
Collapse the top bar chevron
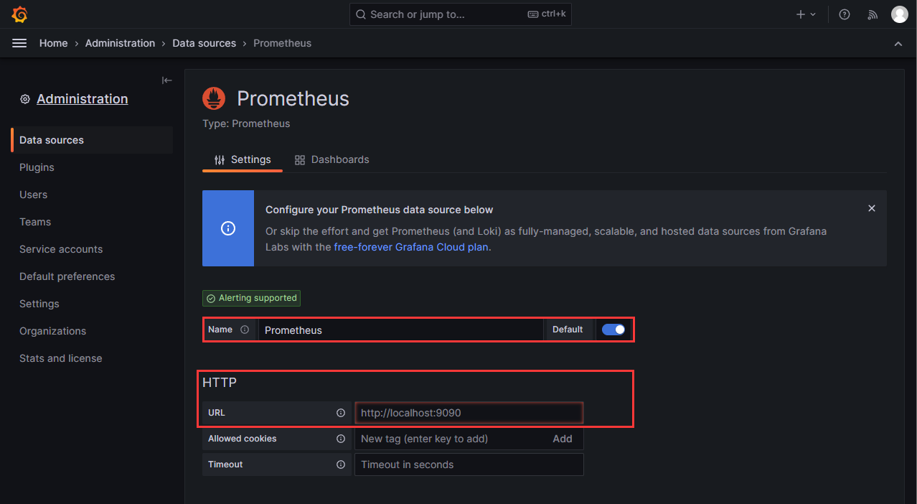898,44
